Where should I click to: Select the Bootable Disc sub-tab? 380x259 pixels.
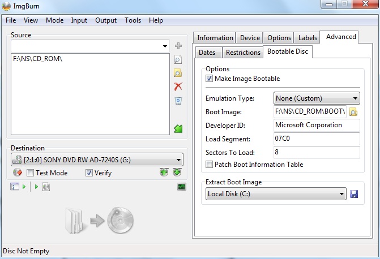point(288,51)
